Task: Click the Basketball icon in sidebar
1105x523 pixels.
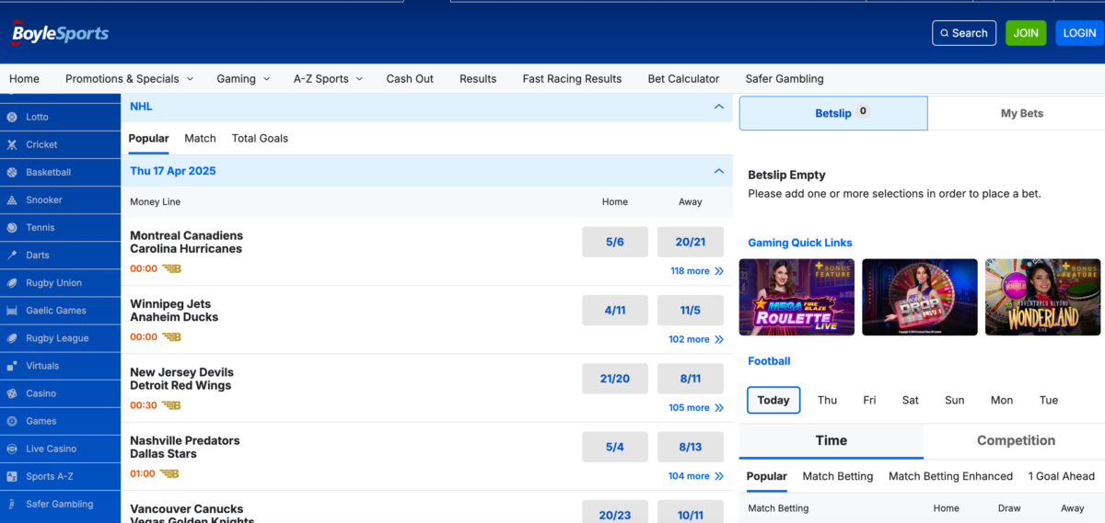Action: click(x=12, y=173)
